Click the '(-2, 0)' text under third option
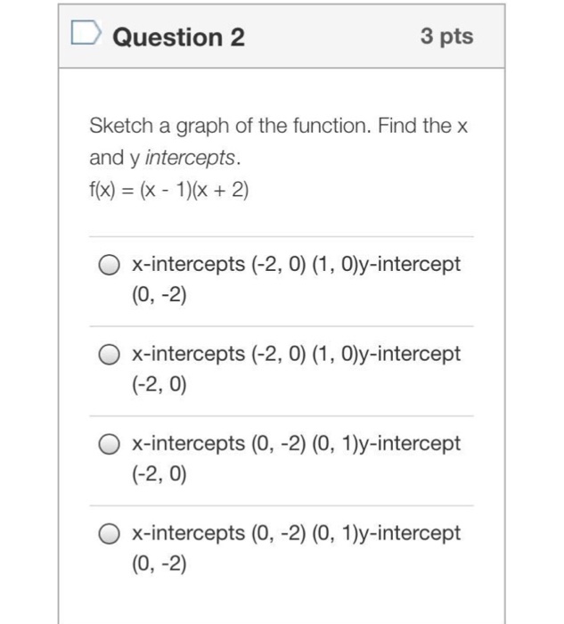Image resolution: width=564 pixels, height=624 pixels. tap(159, 474)
